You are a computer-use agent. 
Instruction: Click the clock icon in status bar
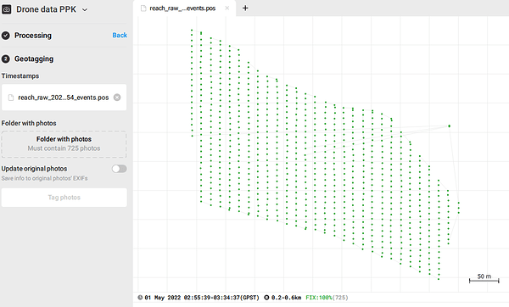(x=140, y=298)
